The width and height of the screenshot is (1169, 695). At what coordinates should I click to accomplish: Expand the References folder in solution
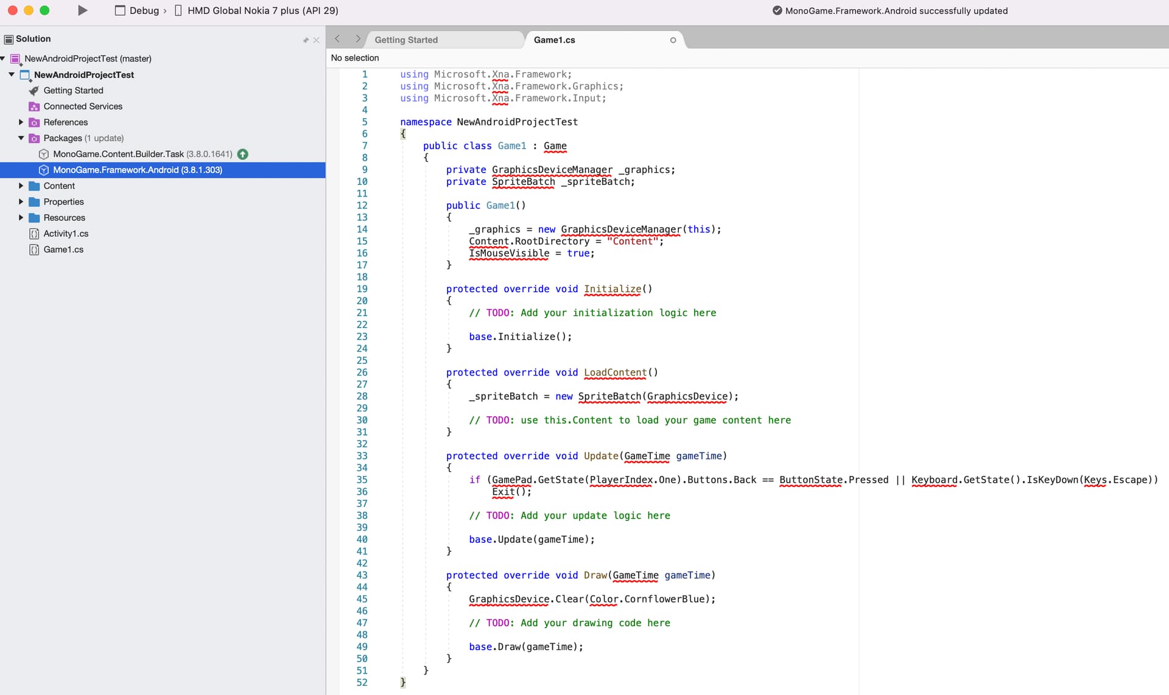tap(21, 122)
